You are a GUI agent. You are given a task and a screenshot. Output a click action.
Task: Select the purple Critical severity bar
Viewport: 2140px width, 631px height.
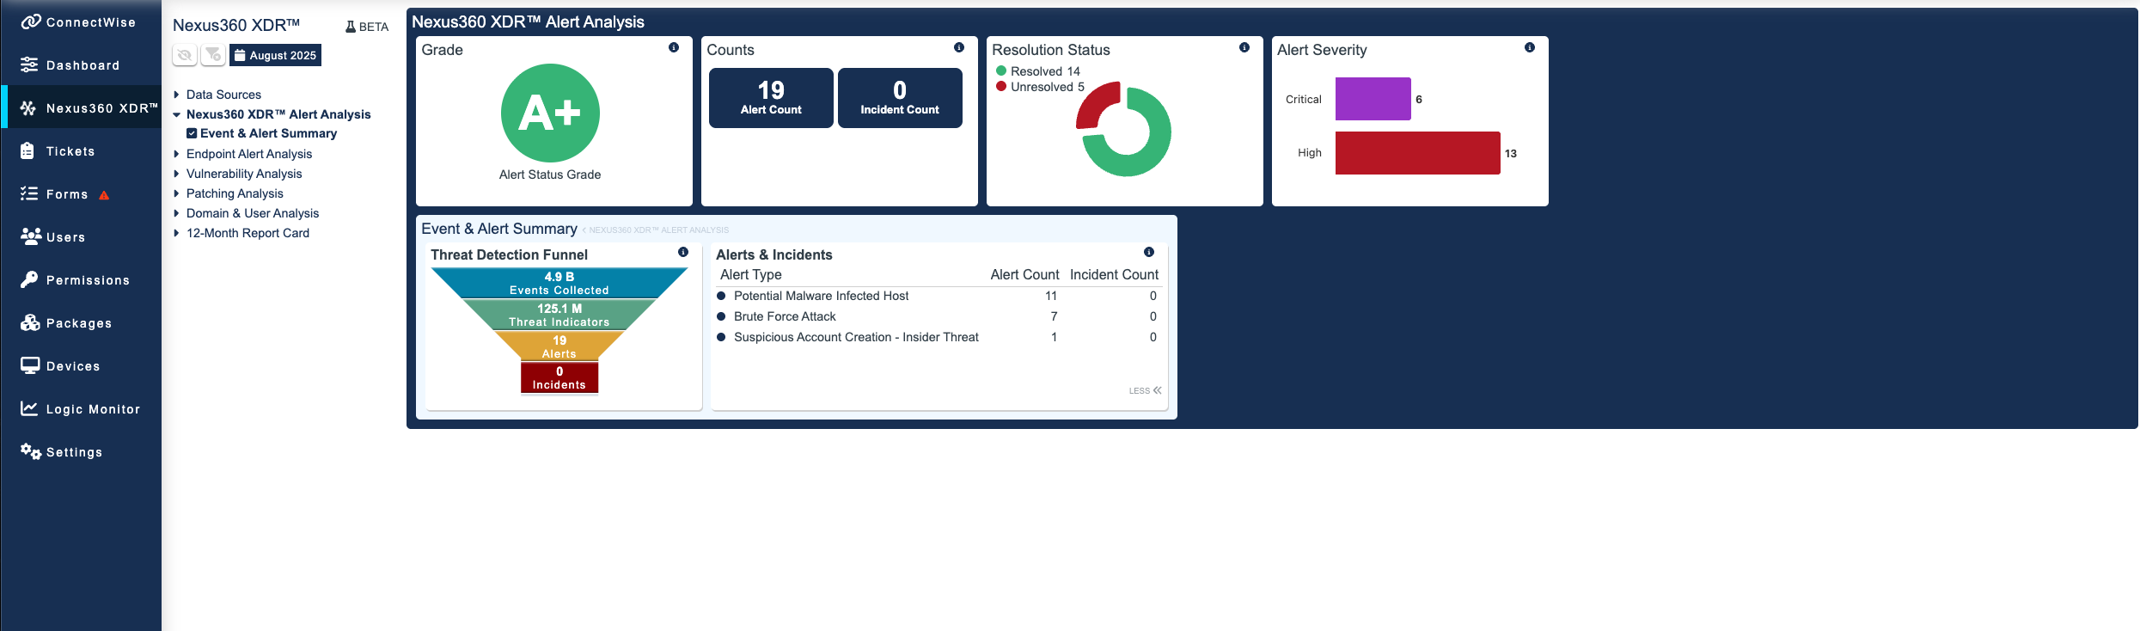1373,99
